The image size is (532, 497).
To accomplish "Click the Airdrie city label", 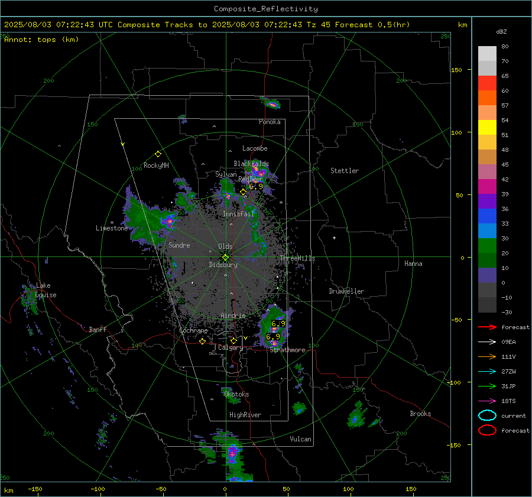I will (233, 316).
